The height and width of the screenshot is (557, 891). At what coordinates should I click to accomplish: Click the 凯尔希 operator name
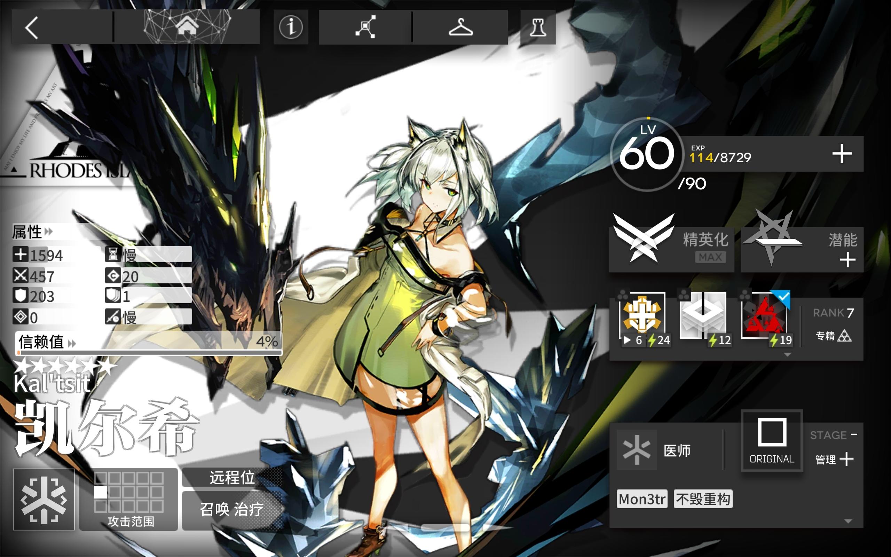(107, 427)
